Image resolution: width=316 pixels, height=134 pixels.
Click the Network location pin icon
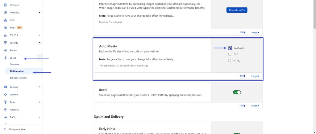point(6,110)
